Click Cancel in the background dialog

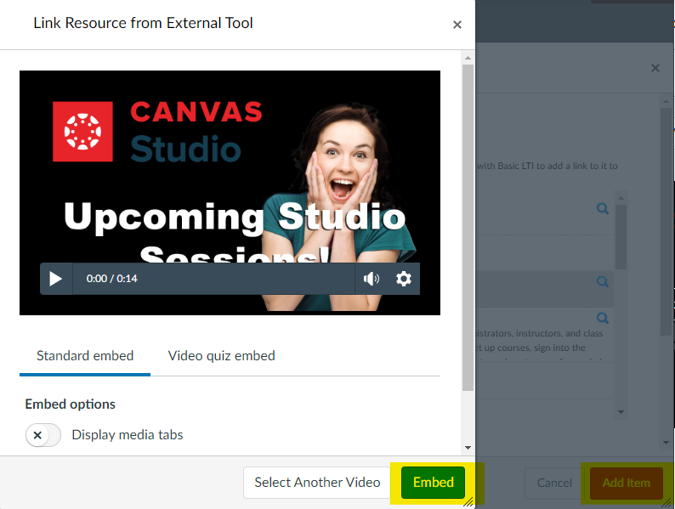tap(554, 483)
